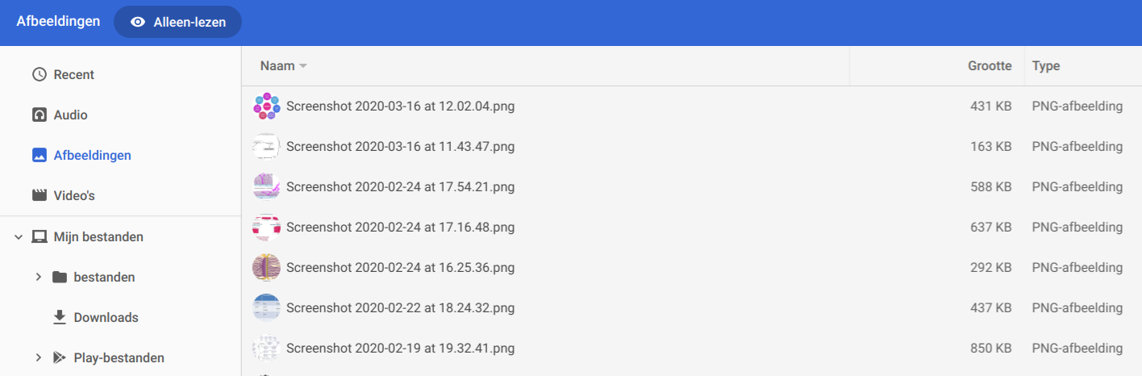The width and height of the screenshot is (1142, 376).
Task: Click the Play-bestanden Play Store icon
Action: [x=59, y=358]
